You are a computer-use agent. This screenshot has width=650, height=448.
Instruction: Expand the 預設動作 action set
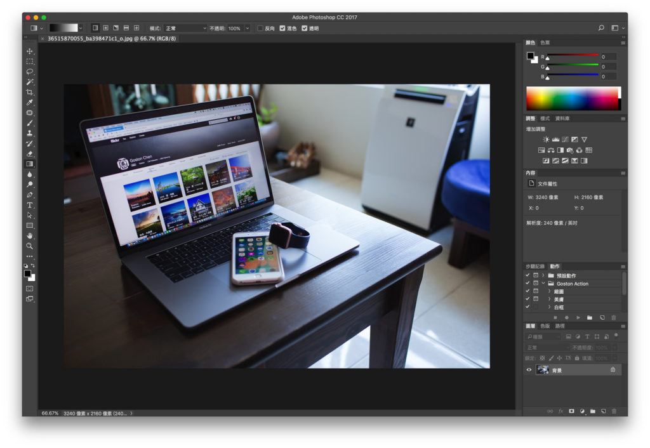(x=543, y=275)
